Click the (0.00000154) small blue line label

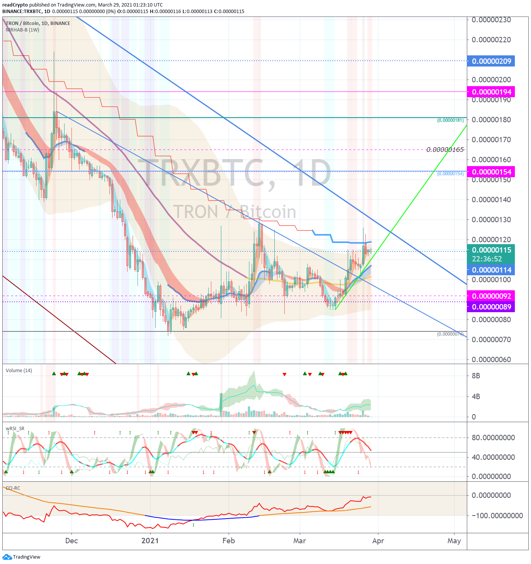(450, 174)
